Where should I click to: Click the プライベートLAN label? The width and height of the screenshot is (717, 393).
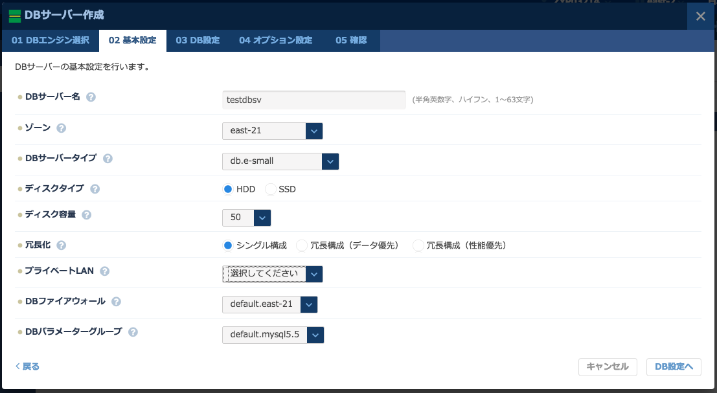pyautogui.click(x=60, y=271)
